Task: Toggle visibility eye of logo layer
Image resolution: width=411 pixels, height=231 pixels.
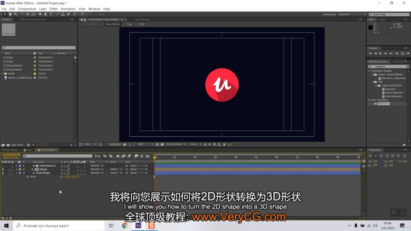Action: click(3, 169)
